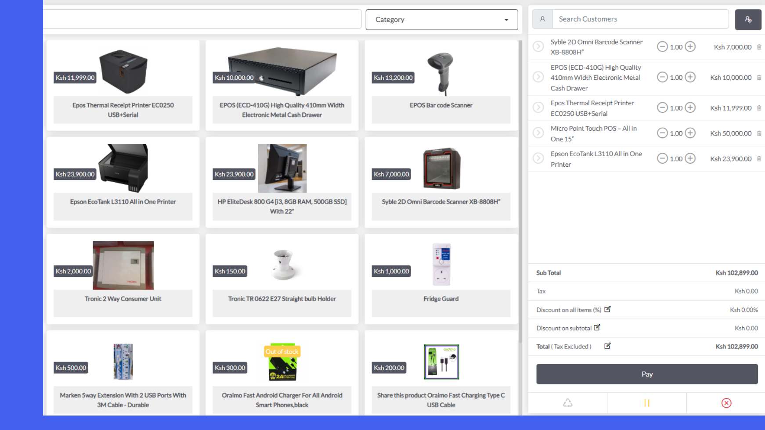The width and height of the screenshot is (765, 430).
Task: Click edit icon next to Discount on subtotal
Action: pyautogui.click(x=597, y=328)
